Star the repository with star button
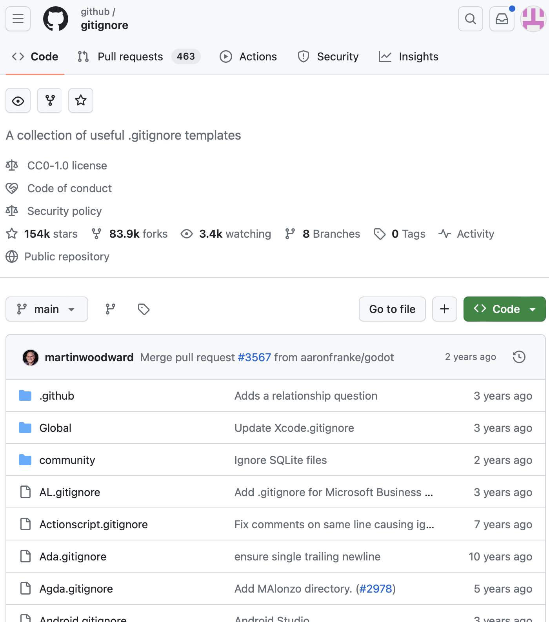The height and width of the screenshot is (622, 549). 81,101
